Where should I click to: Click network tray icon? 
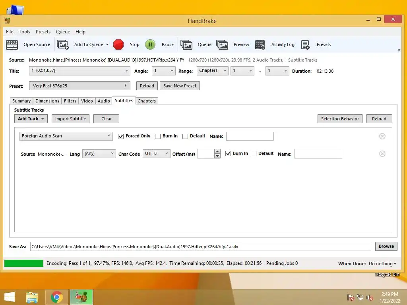coord(360,297)
